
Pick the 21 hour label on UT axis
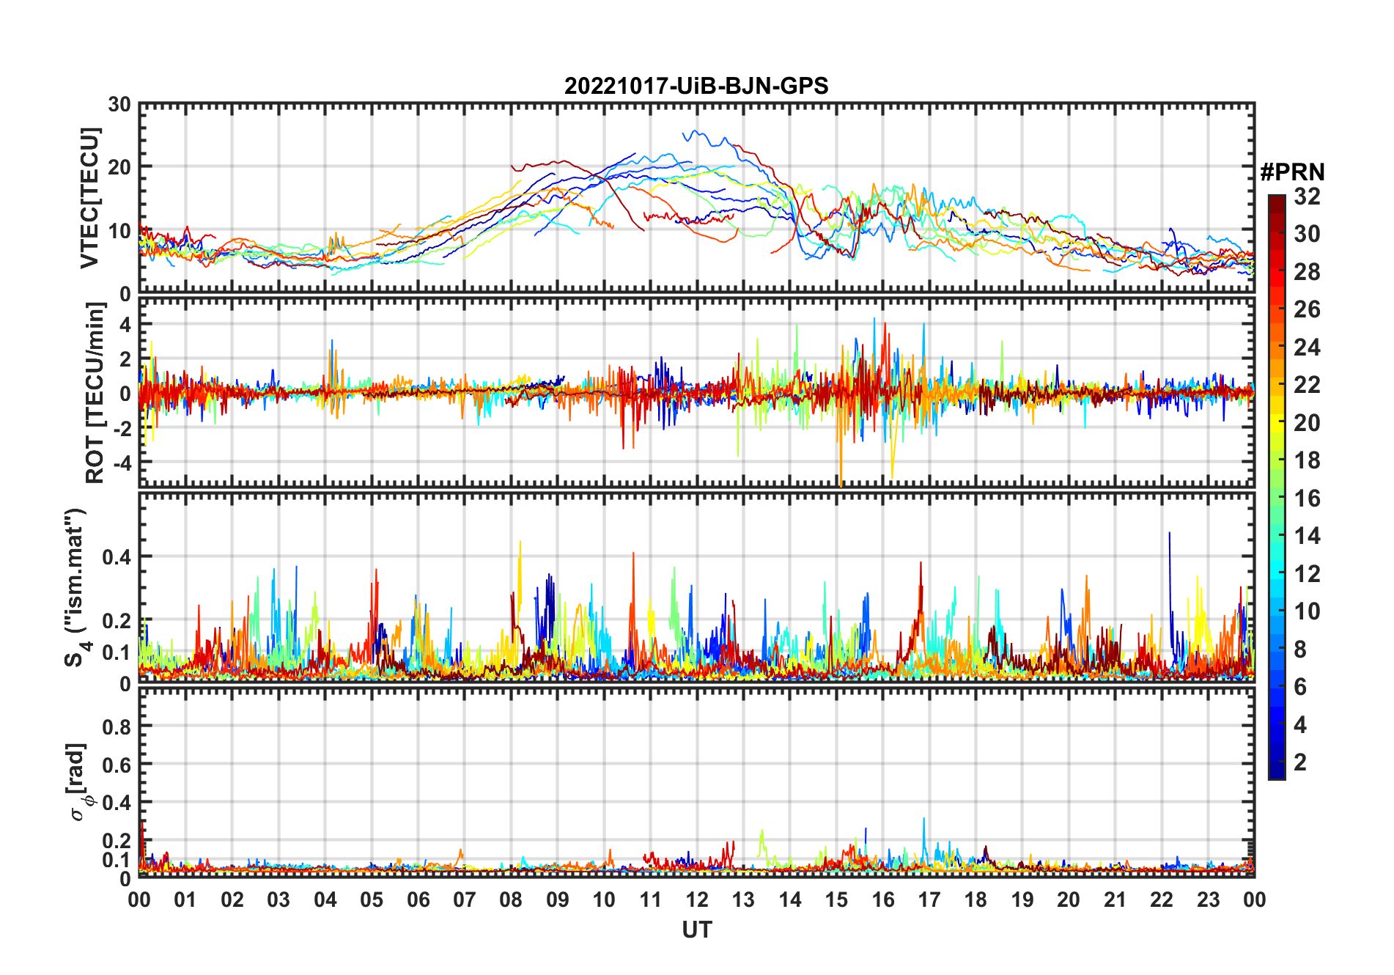coord(1115,900)
